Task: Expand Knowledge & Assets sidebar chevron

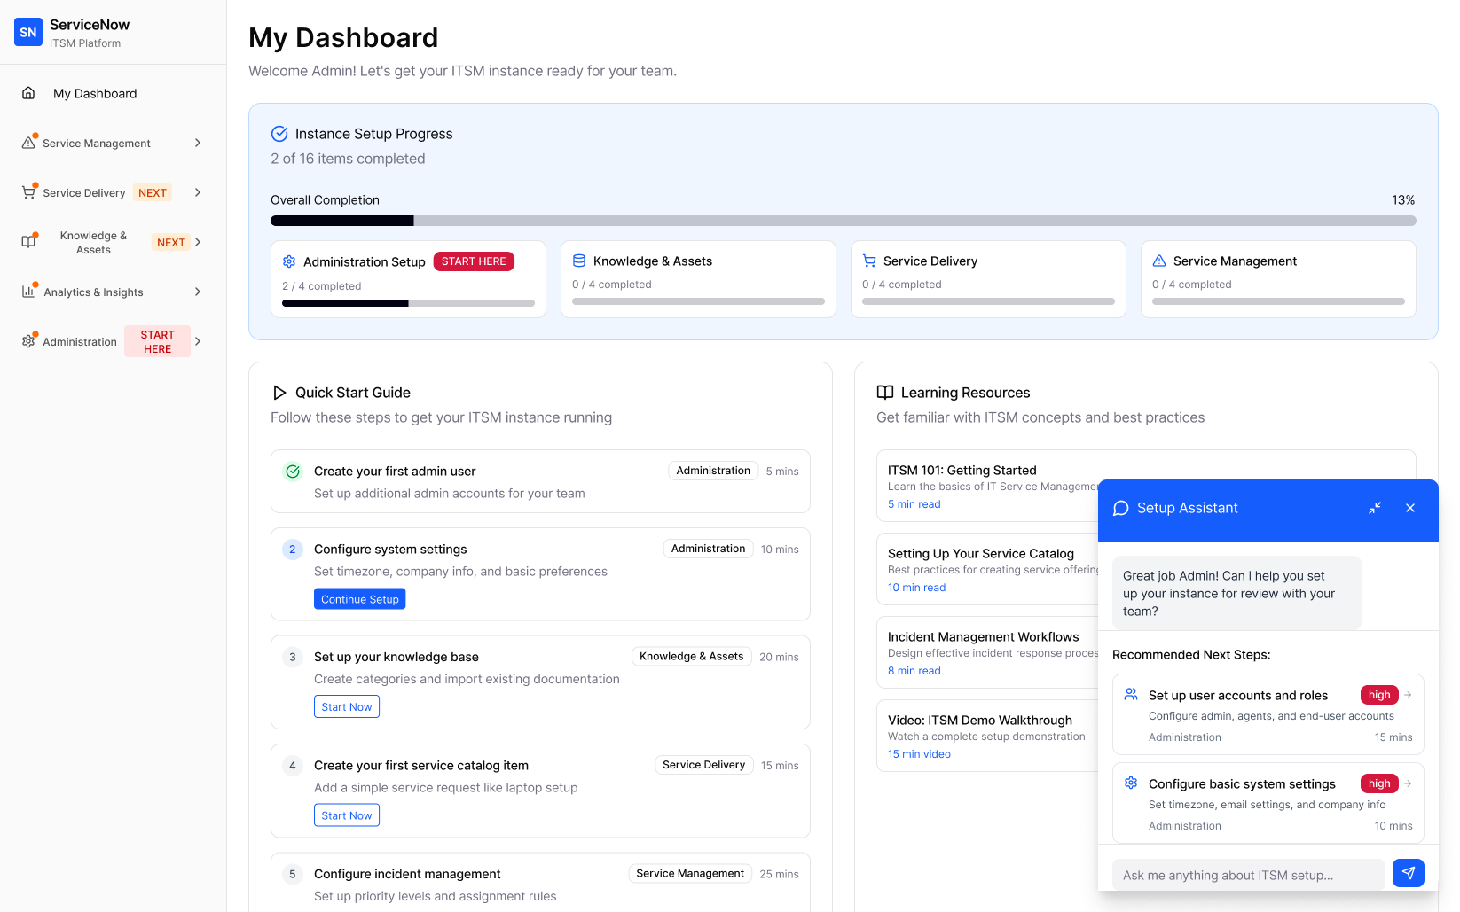Action: 198,242
